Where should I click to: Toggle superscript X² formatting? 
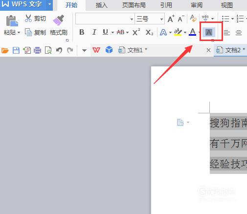[x=136, y=32]
